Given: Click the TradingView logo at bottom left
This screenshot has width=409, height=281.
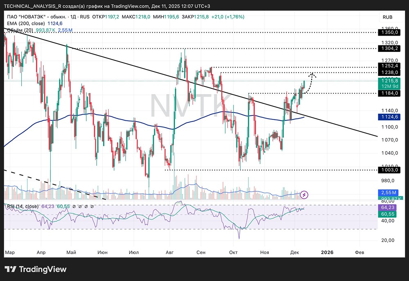Looking at the screenshot, I should [35, 269].
